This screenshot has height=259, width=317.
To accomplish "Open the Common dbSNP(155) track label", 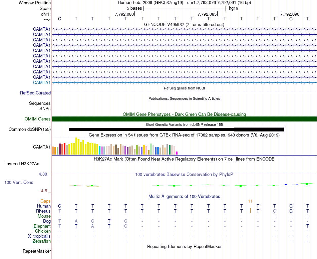I will [29, 129].
